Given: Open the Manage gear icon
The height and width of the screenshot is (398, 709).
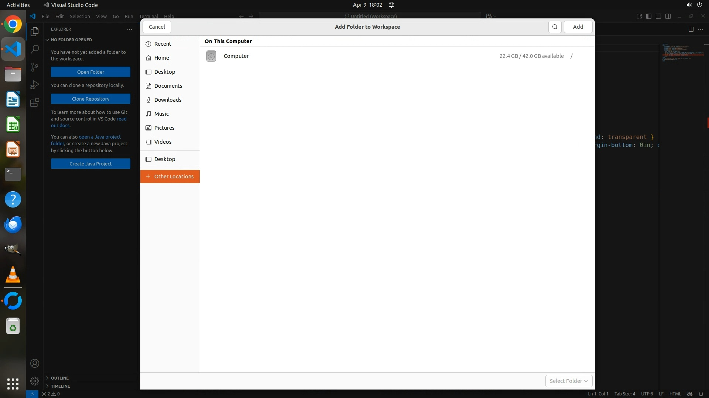Looking at the screenshot, I should pyautogui.click(x=35, y=381).
